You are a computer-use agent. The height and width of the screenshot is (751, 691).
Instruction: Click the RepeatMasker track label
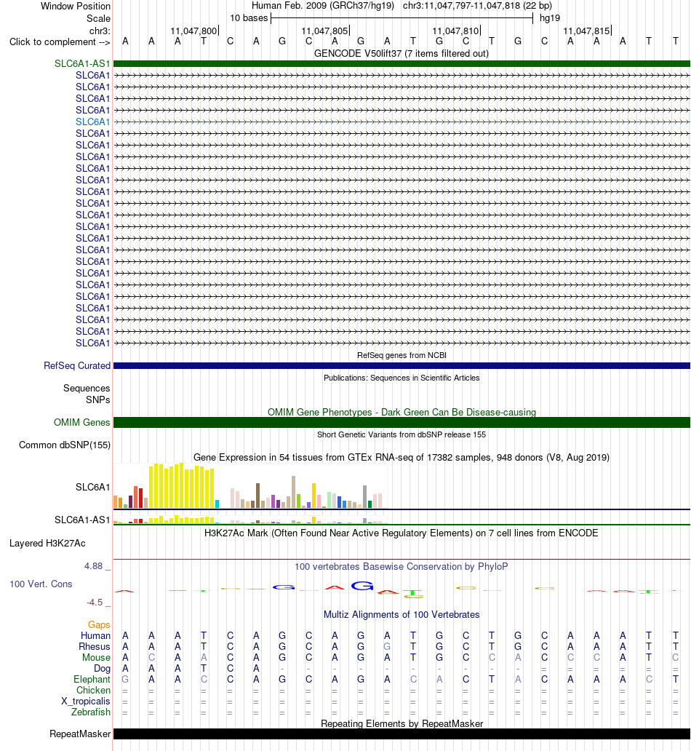pyautogui.click(x=80, y=734)
